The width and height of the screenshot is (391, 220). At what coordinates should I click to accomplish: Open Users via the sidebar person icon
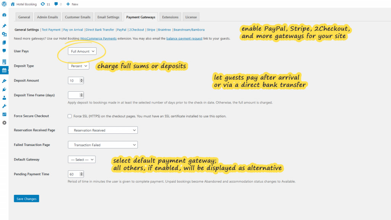click(x=5, y=98)
